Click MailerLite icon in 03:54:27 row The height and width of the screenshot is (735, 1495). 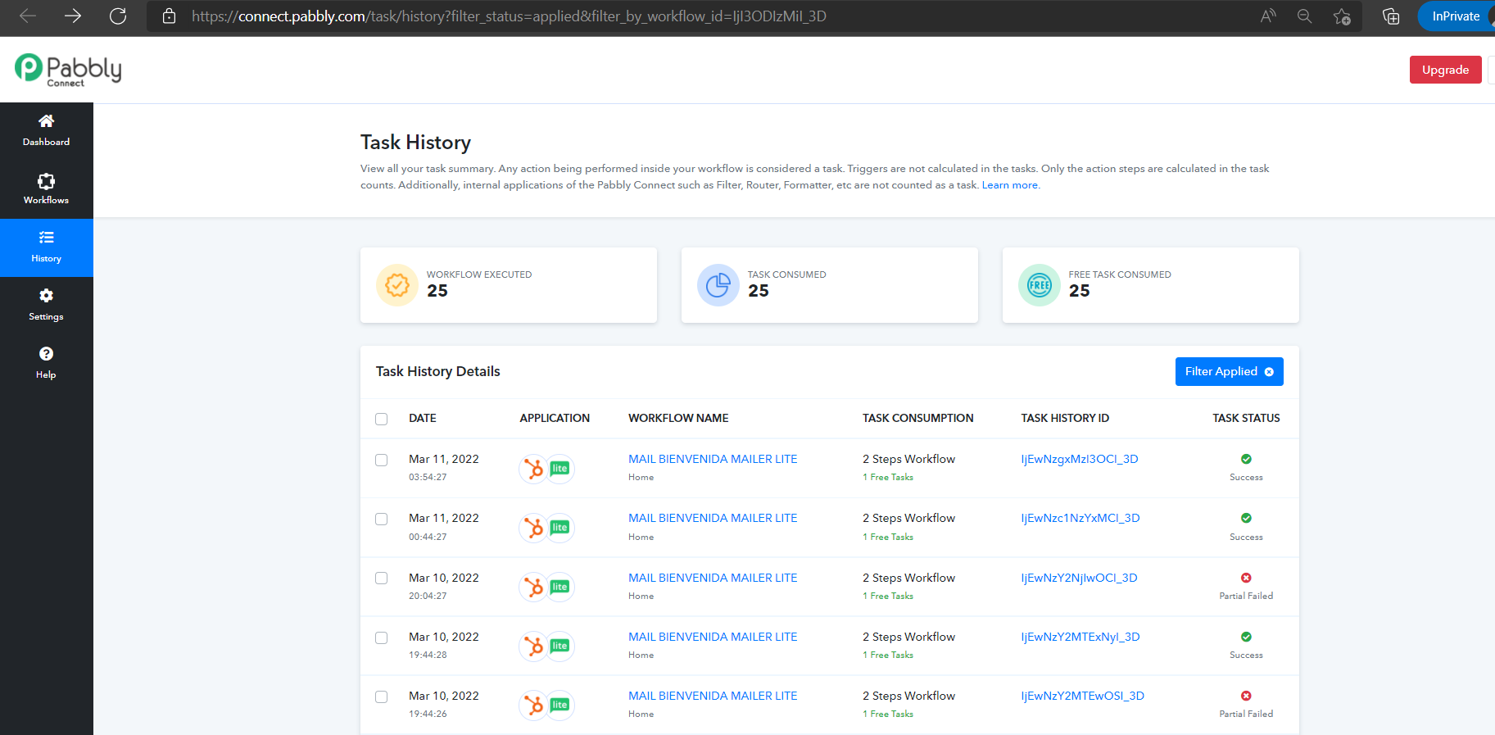point(560,469)
